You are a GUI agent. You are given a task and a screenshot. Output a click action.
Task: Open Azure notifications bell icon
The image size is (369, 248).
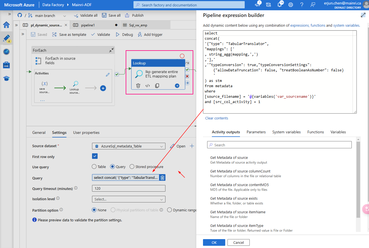pyautogui.click(x=280, y=4)
